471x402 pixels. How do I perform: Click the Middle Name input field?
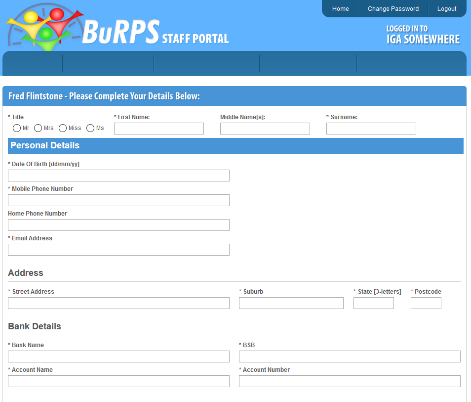tap(265, 129)
